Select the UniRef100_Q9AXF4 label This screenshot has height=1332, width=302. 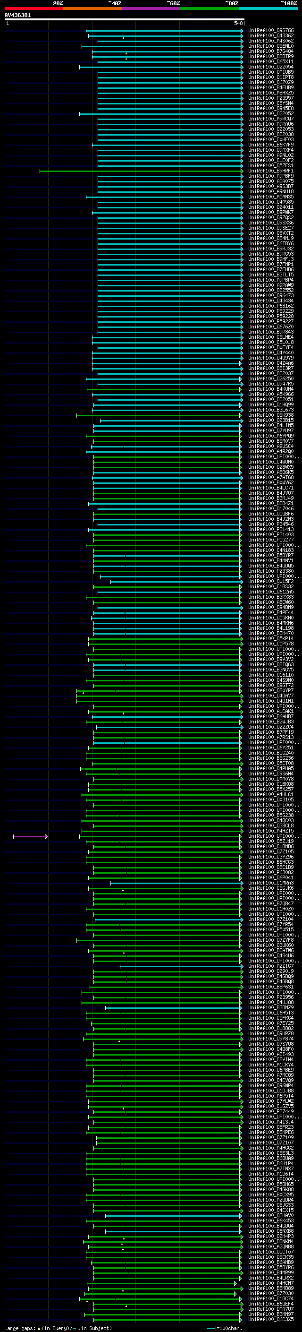271,150
